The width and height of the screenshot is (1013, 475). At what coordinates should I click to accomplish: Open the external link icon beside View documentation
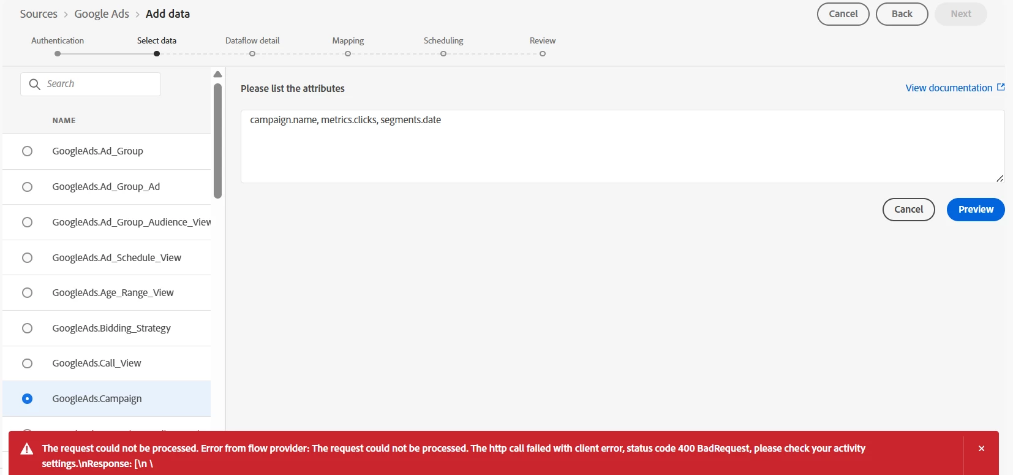[x=1001, y=88]
